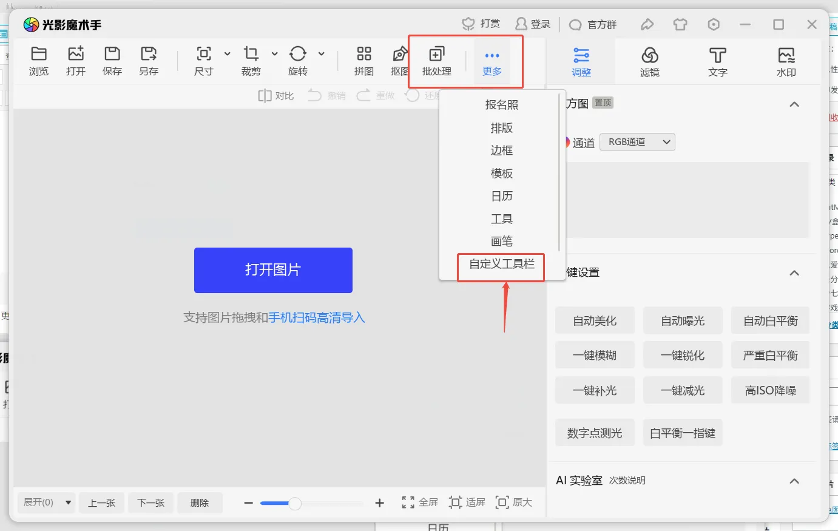Click the 次数说明 link
838x531 pixels.
(627, 481)
